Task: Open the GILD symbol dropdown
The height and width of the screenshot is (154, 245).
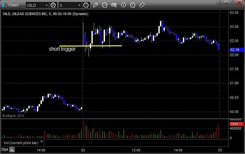Action: click(46, 5)
